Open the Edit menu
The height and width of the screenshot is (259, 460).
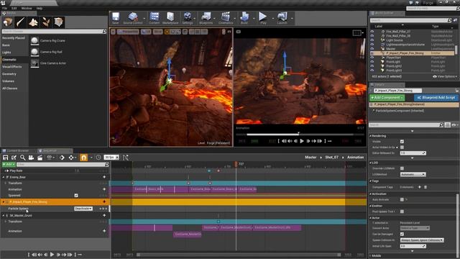14,8
